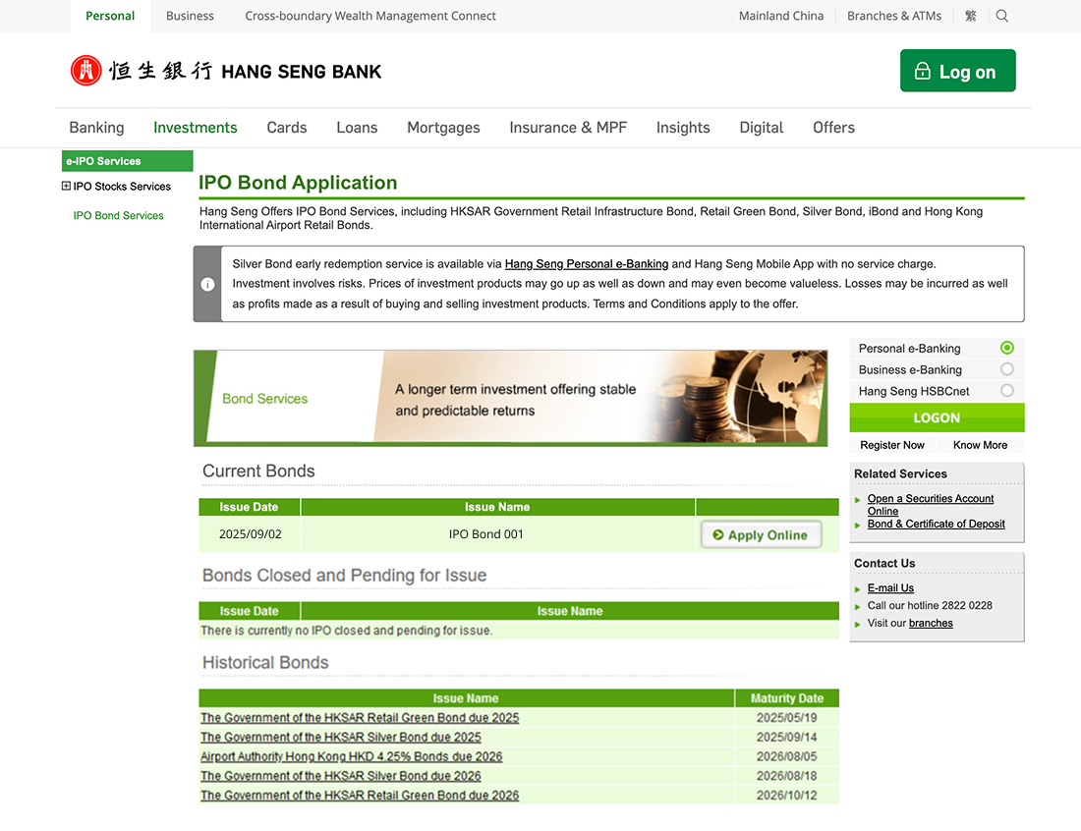Image resolution: width=1081 pixels, height=831 pixels.
Task: Open Branches & ATMs link
Action: [x=894, y=16]
